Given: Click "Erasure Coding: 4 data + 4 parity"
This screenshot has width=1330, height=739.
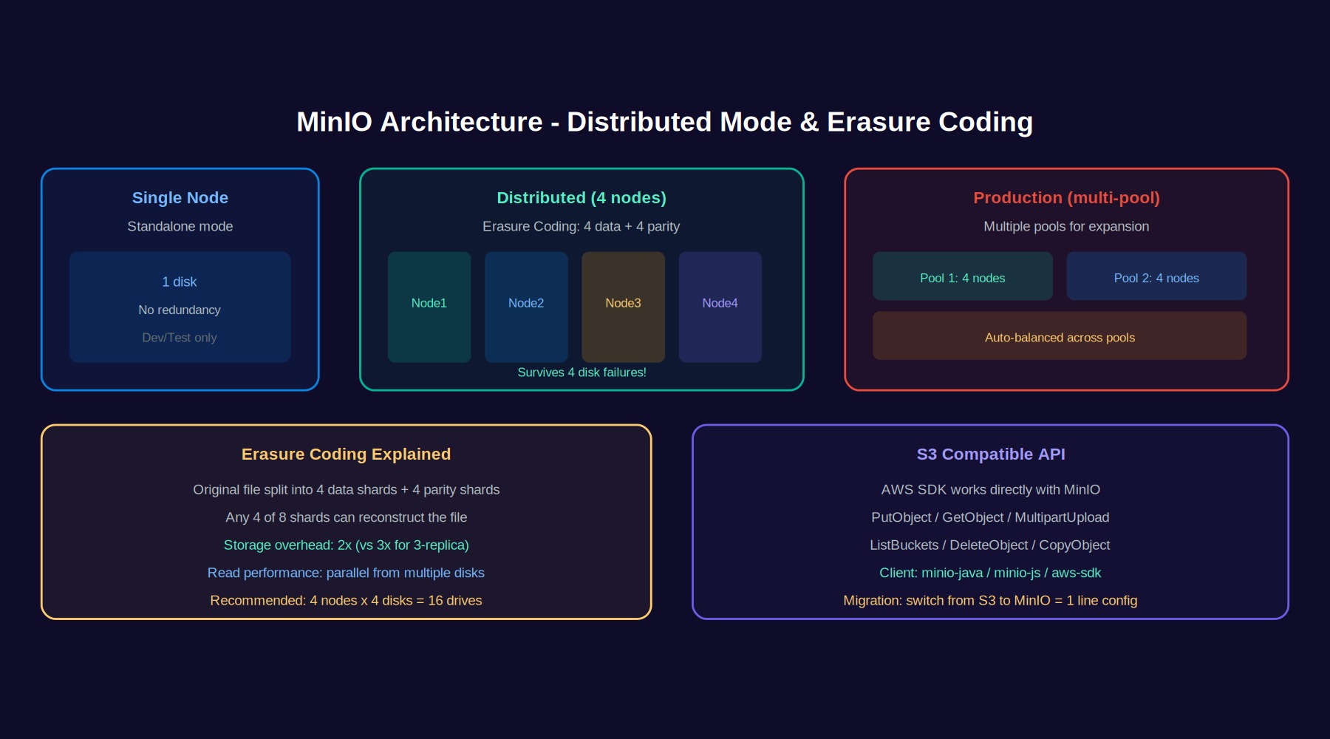Looking at the screenshot, I should tap(582, 226).
